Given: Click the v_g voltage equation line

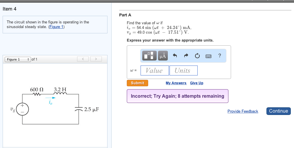Looking at the screenshot, I should [158, 32].
